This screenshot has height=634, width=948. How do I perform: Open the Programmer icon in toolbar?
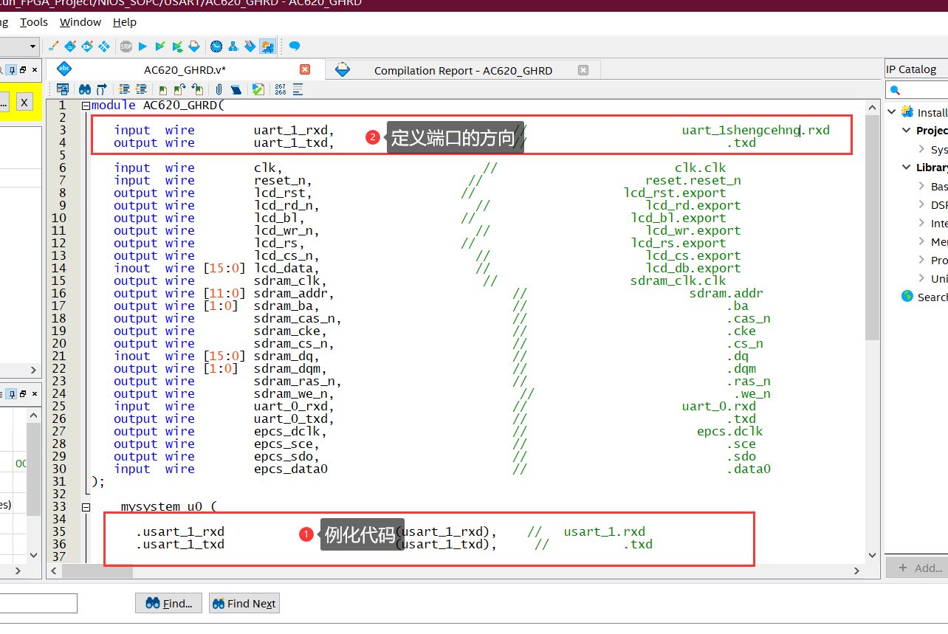(250, 46)
